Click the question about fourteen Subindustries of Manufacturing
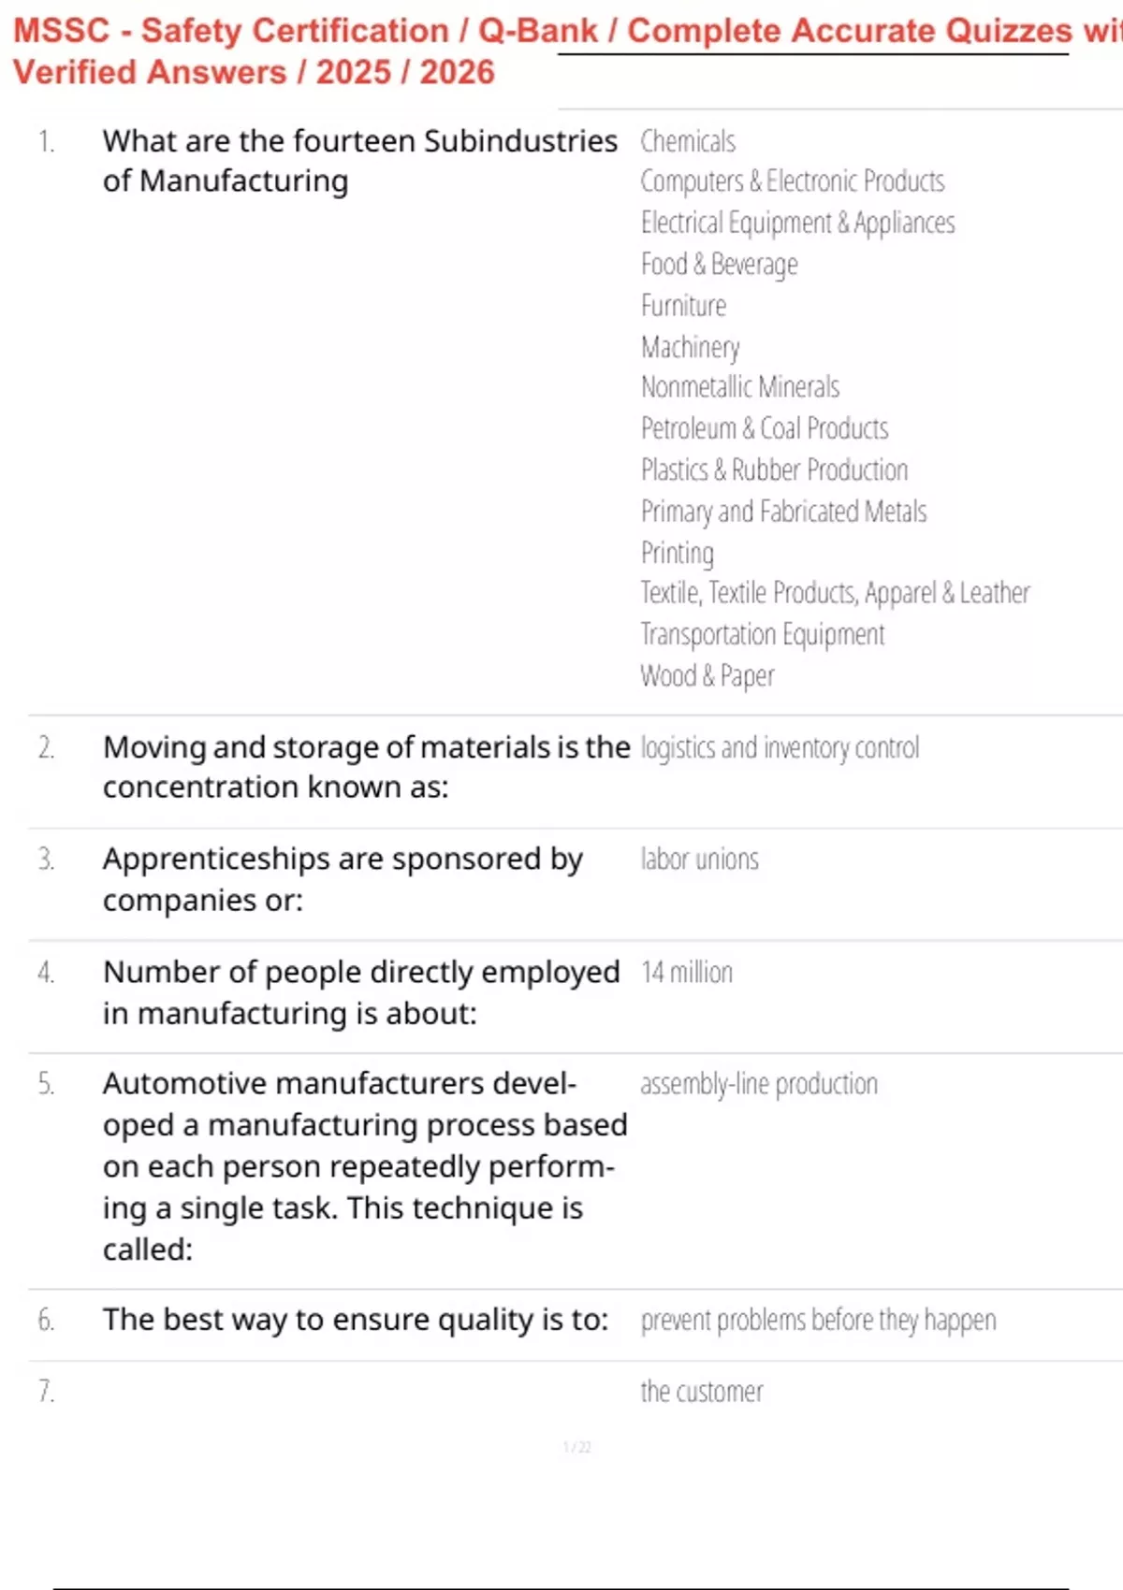Image resolution: width=1123 pixels, height=1590 pixels. [x=360, y=161]
